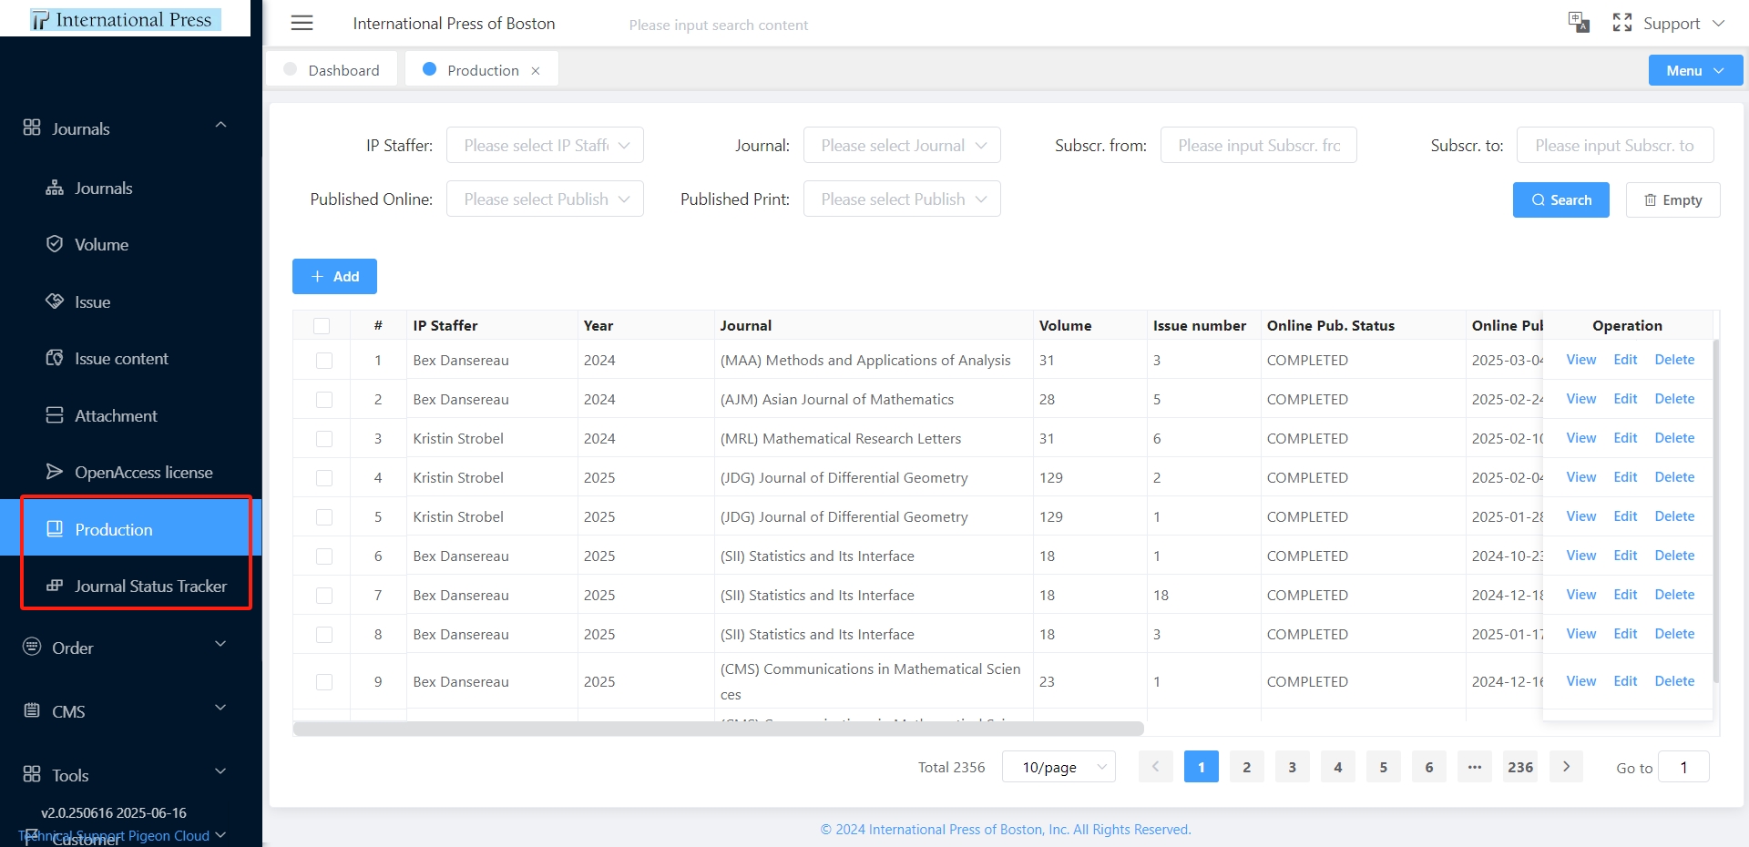Open Journals submenu item icon
The image size is (1749, 847).
[x=55, y=188]
